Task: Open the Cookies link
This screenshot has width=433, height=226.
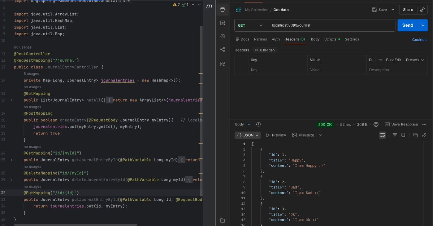Action: tap(419, 40)
